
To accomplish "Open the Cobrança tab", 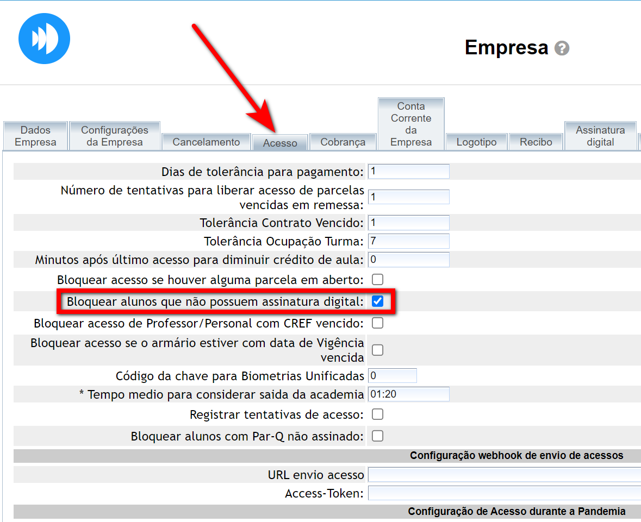I will point(343,142).
